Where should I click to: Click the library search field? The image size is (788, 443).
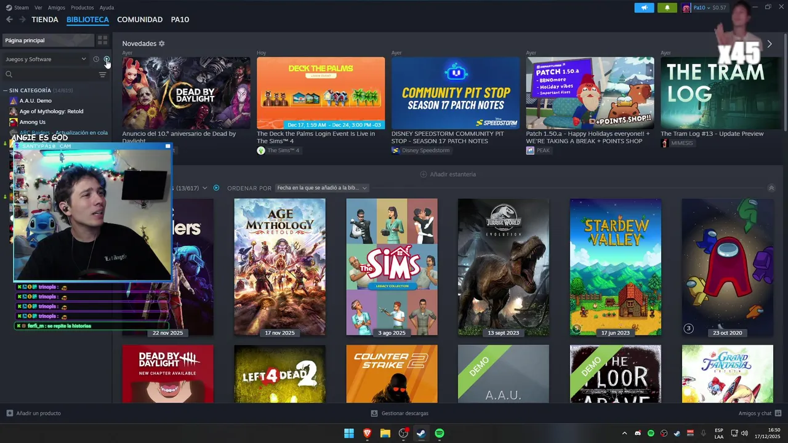[x=51, y=74]
